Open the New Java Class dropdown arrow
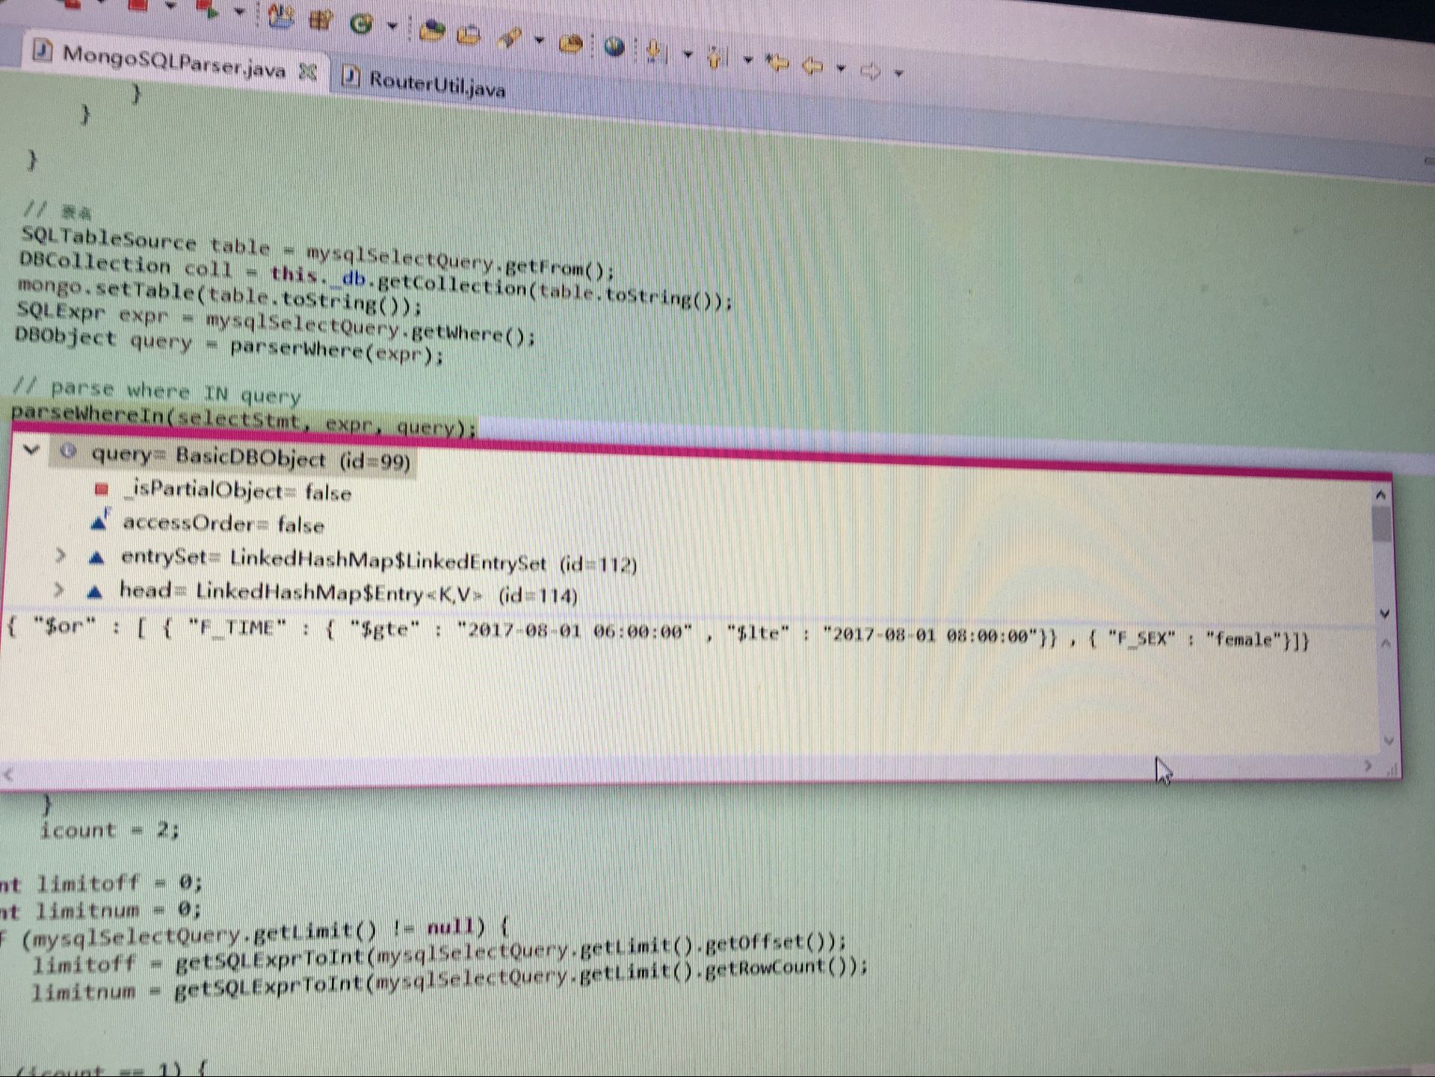This screenshot has width=1435, height=1077. [x=392, y=26]
